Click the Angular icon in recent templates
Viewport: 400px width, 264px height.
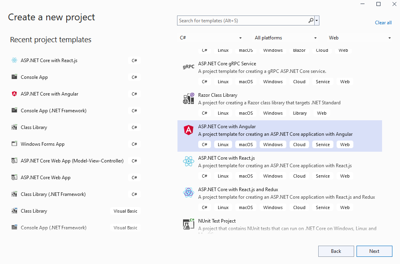click(14, 94)
